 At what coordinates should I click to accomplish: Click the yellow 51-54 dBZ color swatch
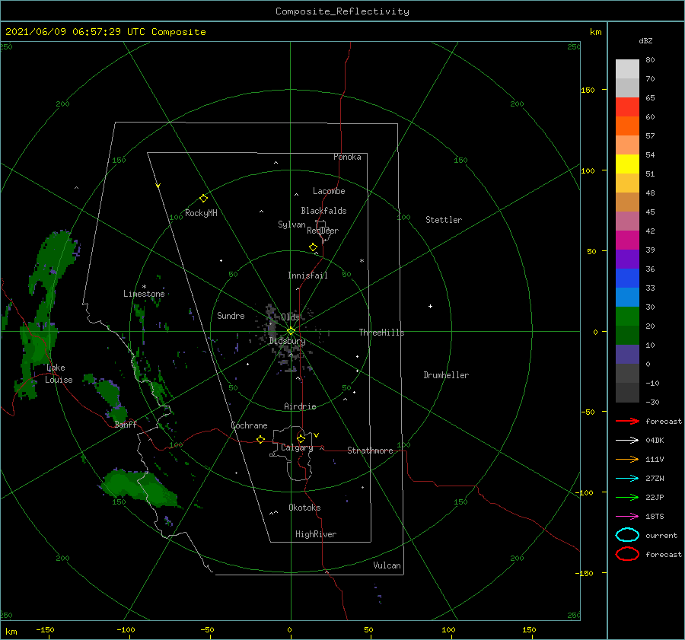coord(627,164)
